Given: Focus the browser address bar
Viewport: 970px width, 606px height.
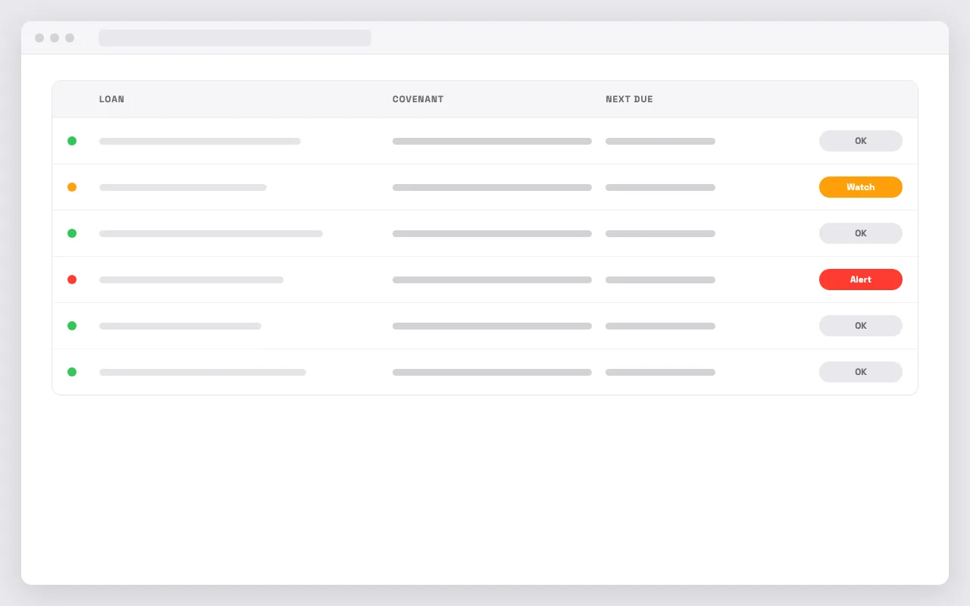Looking at the screenshot, I should [x=235, y=38].
